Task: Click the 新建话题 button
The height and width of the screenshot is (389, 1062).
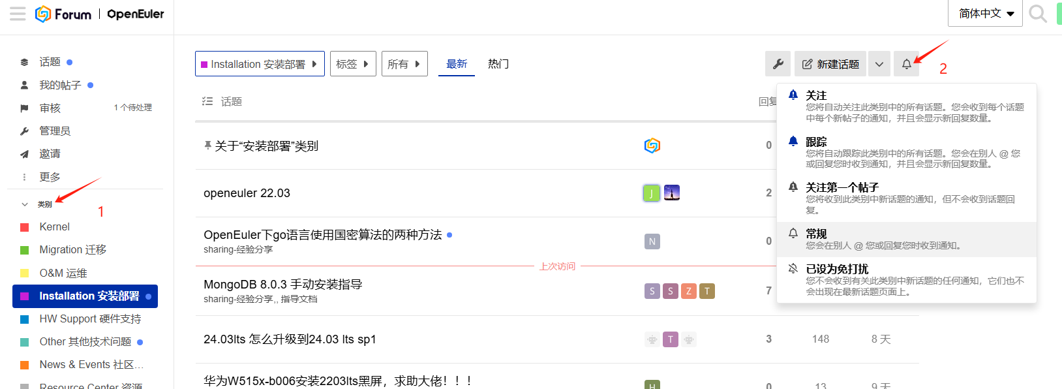Action: coord(830,64)
